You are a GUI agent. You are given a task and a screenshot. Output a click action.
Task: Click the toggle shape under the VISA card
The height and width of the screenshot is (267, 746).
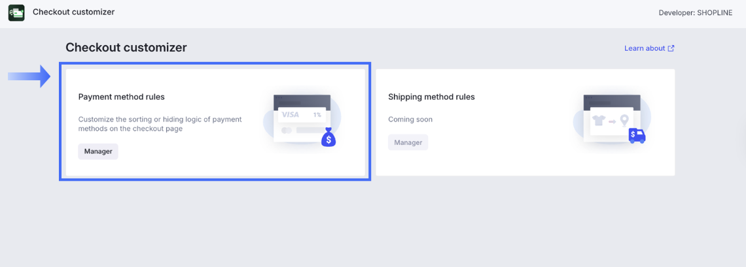[x=287, y=131]
